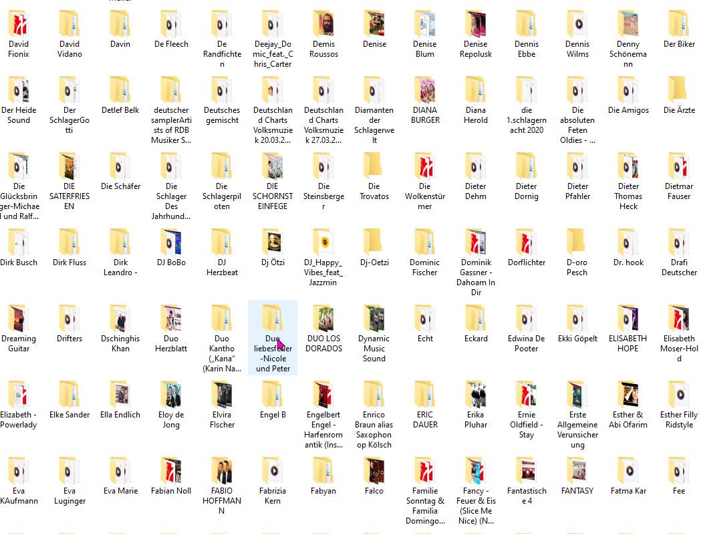Select the 'De Fleech' label
The width and height of the screenshot is (703, 535).
(171, 44)
